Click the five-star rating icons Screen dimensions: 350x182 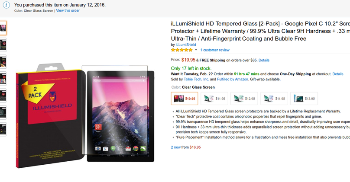click(181, 50)
